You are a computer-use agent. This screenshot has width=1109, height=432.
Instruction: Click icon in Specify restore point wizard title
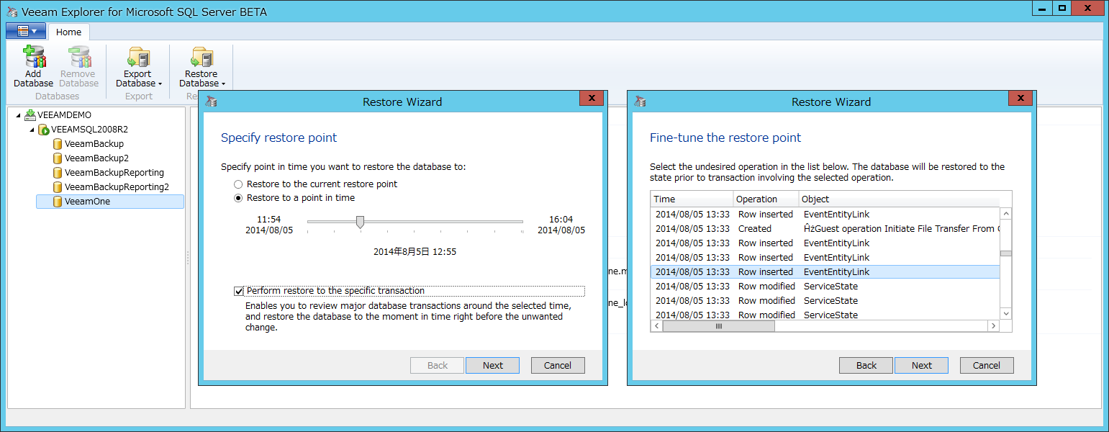[x=211, y=102]
